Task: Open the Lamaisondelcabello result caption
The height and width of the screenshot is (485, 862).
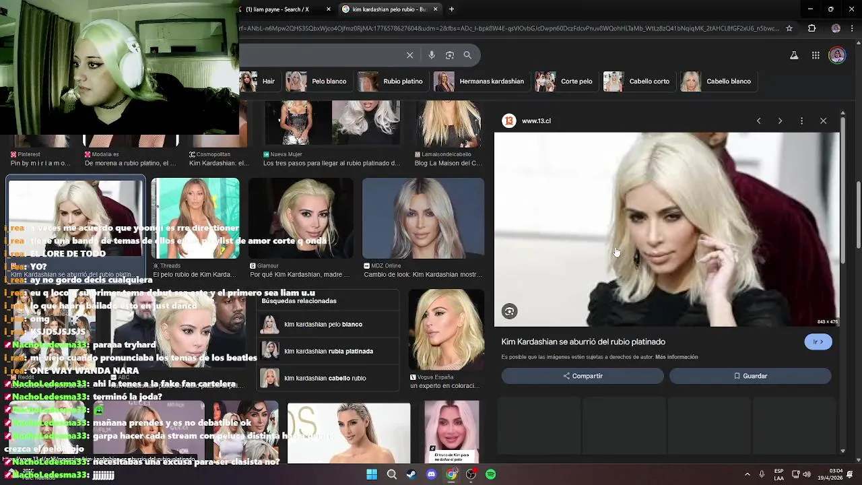Action: [x=448, y=163]
